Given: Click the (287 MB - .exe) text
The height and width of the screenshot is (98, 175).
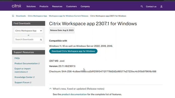Looking at the screenshot, I should pos(57,61).
